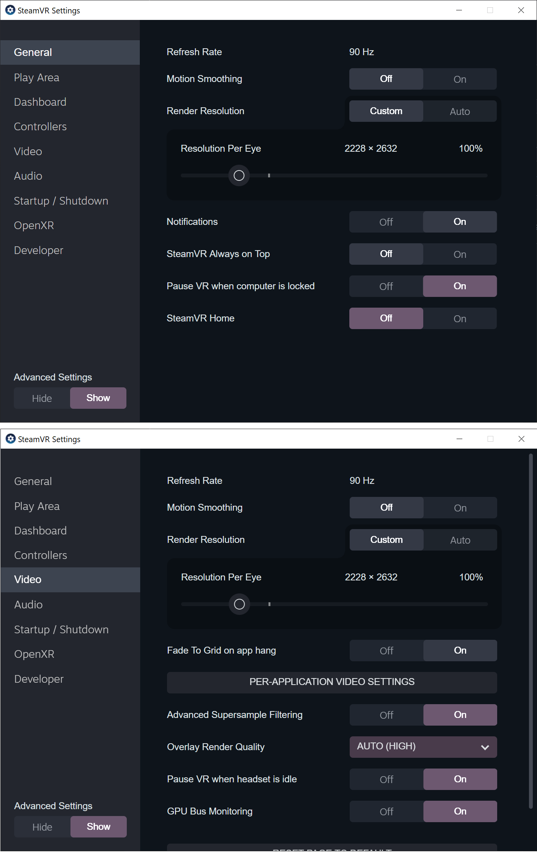Switch to Video tab in top window
Image resolution: width=537 pixels, height=862 pixels.
pyautogui.click(x=70, y=151)
